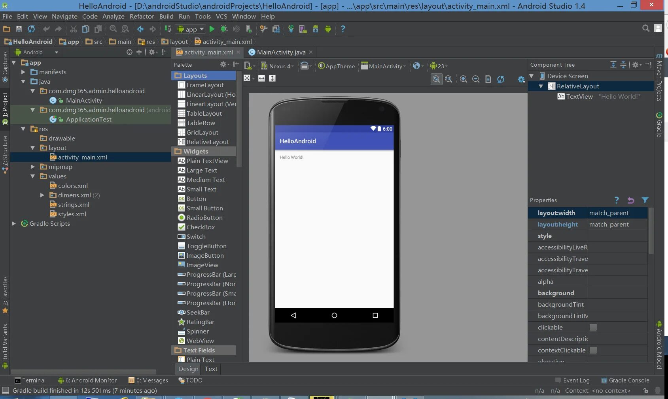Expand the Gradle Scripts tree node

[x=14, y=223]
